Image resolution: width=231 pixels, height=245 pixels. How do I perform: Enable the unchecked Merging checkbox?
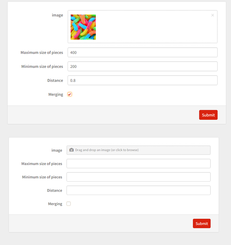pyautogui.click(x=68, y=204)
